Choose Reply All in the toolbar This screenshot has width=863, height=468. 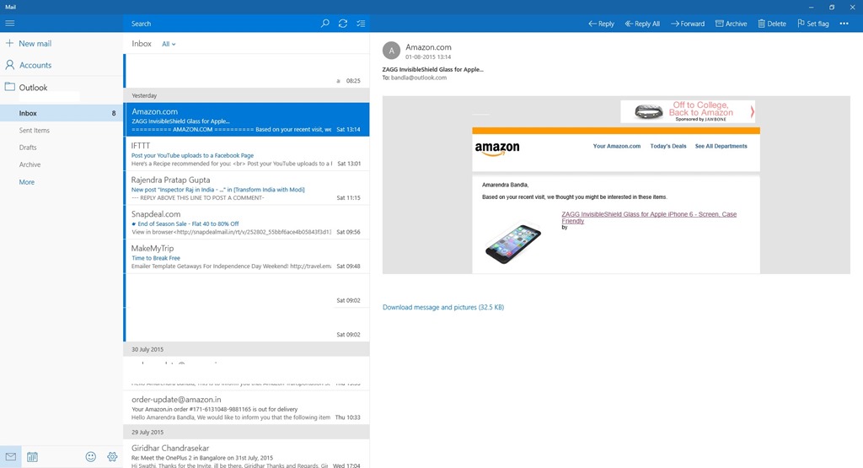(642, 24)
